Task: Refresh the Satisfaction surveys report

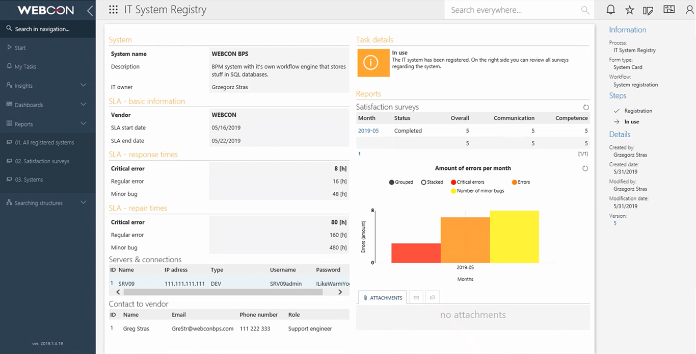Action: click(586, 108)
